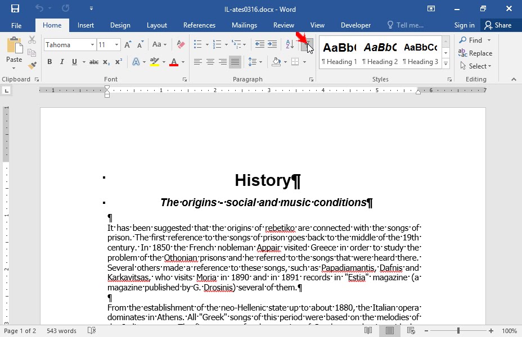
Task: Click Find in Editing group
Action: (x=470, y=40)
